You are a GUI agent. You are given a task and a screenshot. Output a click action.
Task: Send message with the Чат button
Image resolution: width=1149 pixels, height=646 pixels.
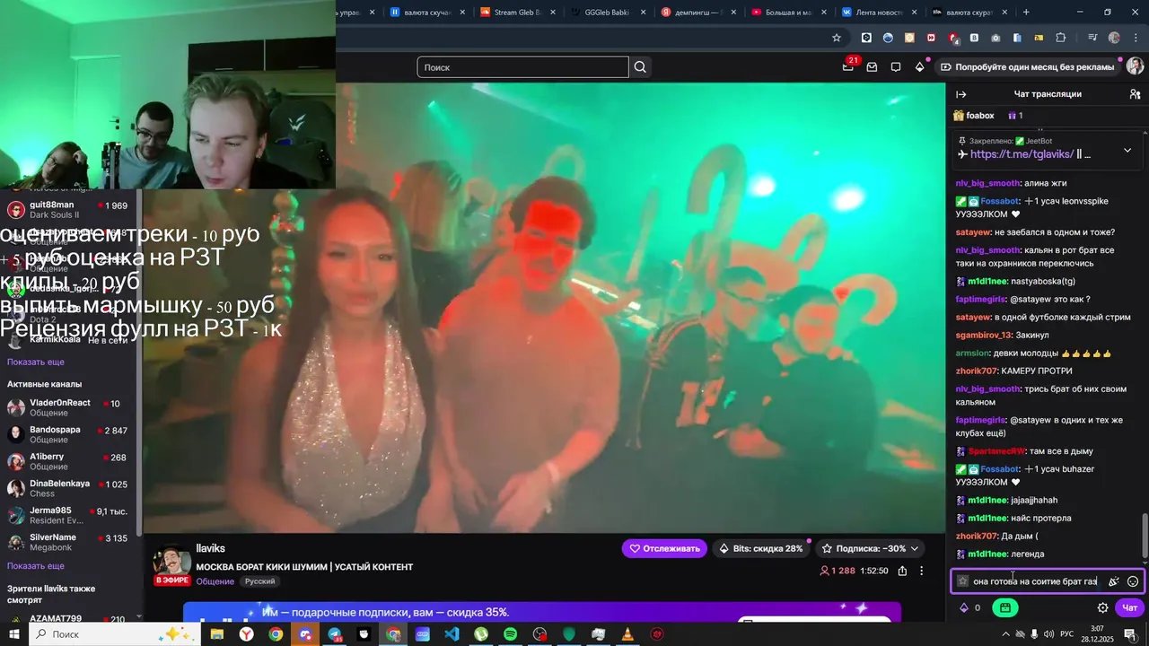(x=1130, y=607)
